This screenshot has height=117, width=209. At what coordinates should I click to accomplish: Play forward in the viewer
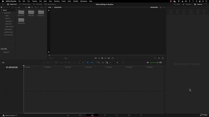105,58
